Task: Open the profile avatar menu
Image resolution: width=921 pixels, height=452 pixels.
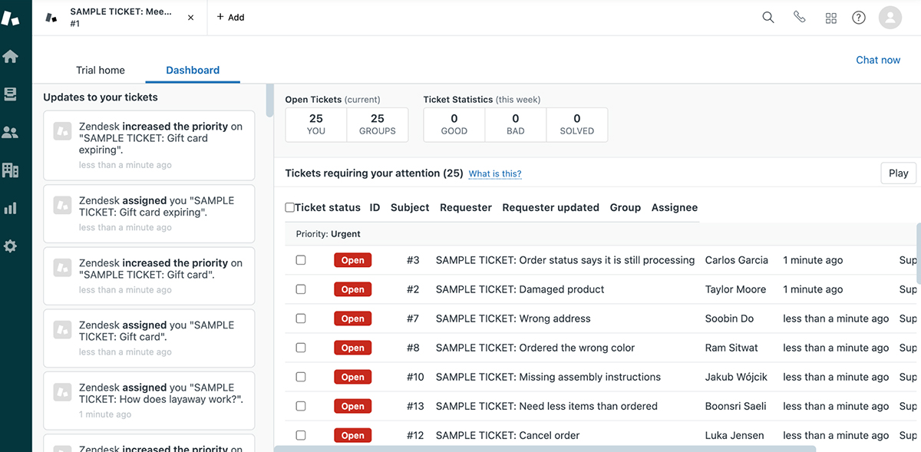Action: (x=890, y=17)
